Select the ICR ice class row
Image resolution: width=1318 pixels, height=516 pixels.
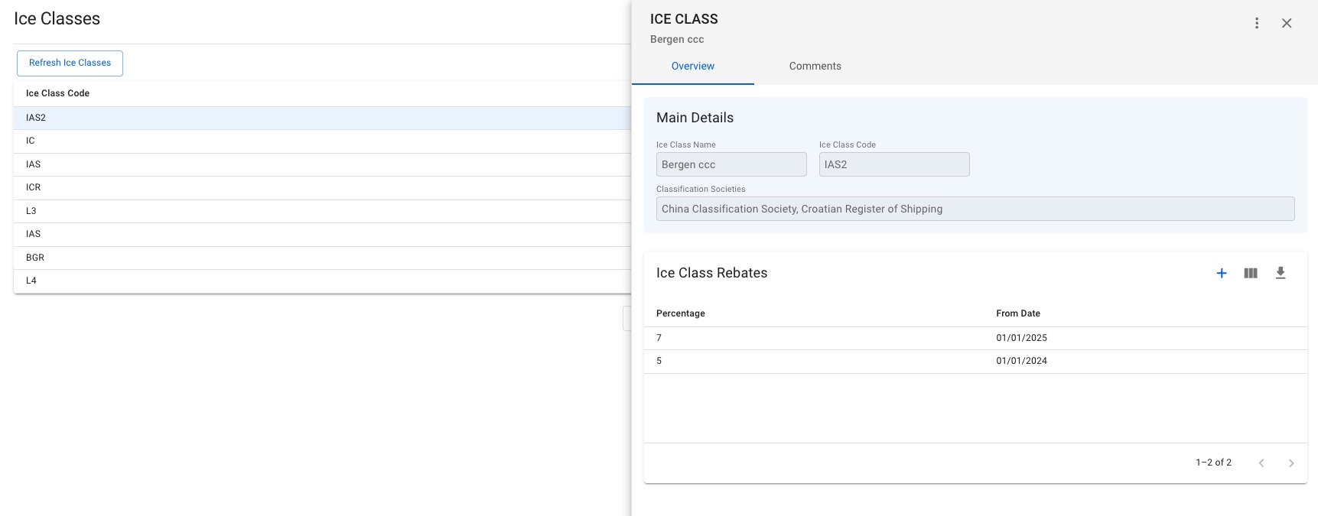[x=34, y=188]
